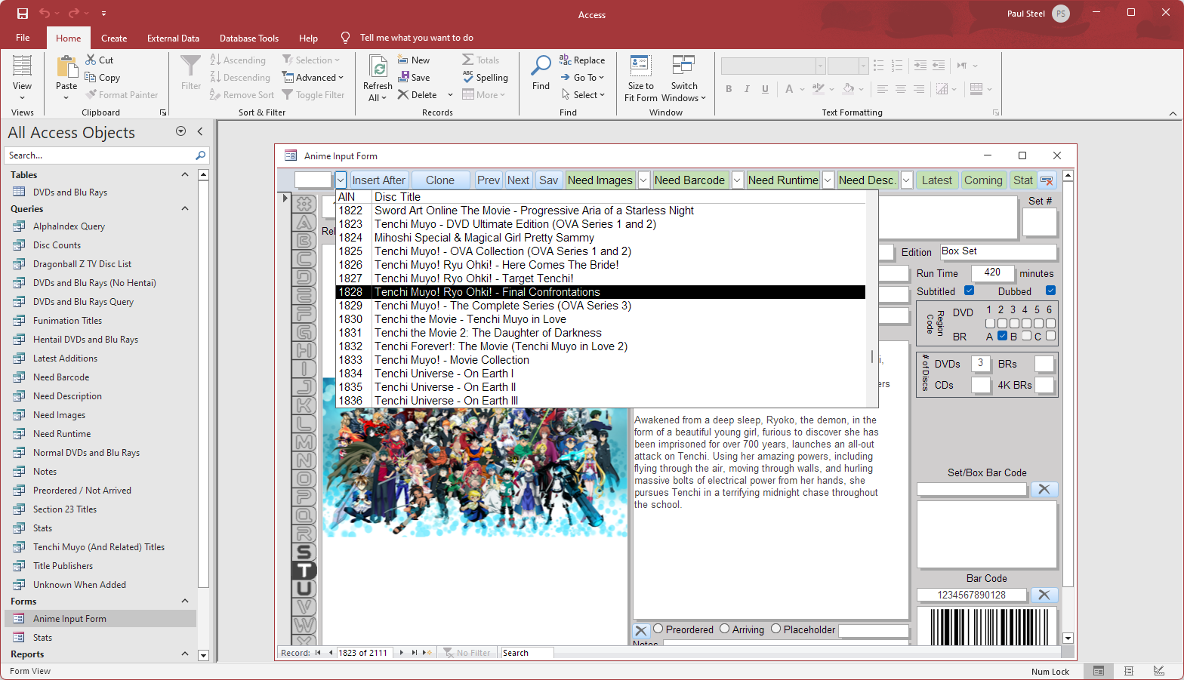Collapse the navigation pane shutter arrow
Screen dimensions: 1184x680
(200, 131)
